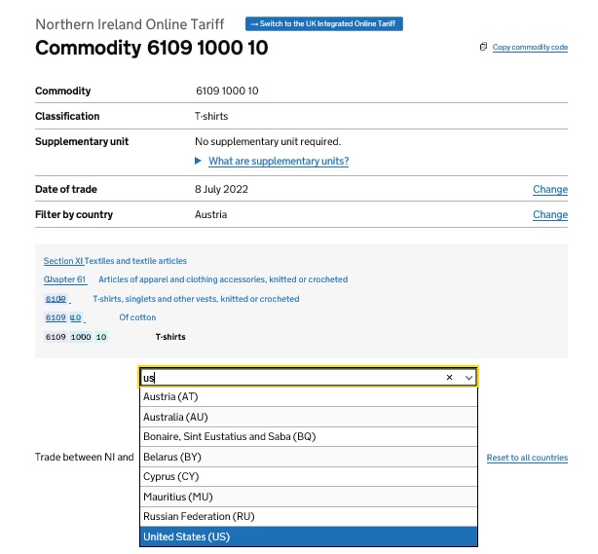Open the Section XI link
598x554 pixels.
63,261
